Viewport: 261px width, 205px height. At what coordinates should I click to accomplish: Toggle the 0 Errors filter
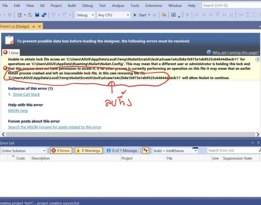point(61,151)
